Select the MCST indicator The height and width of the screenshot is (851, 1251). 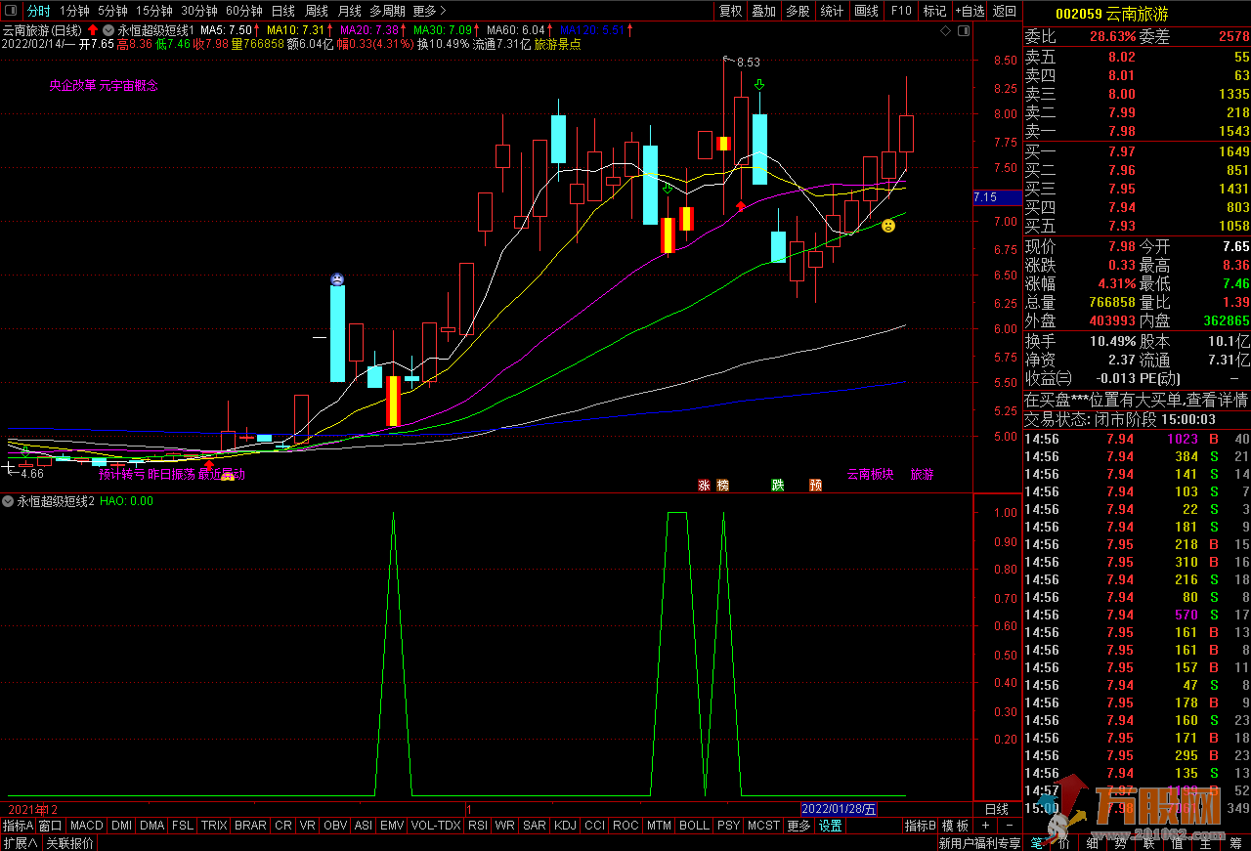point(763,826)
